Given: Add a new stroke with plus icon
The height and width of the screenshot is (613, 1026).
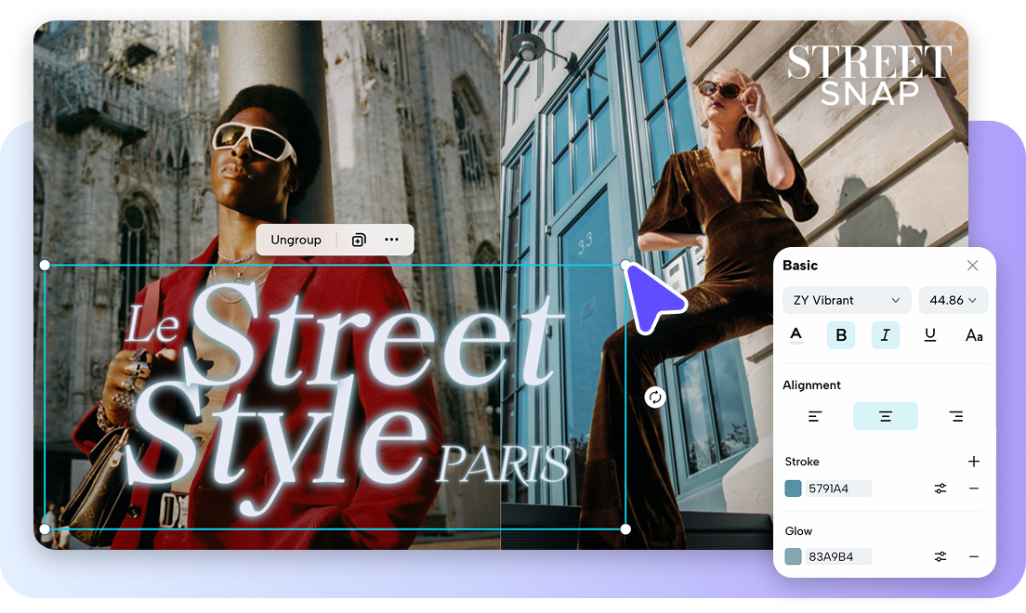Looking at the screenshot, I should [x=974, y=462].
